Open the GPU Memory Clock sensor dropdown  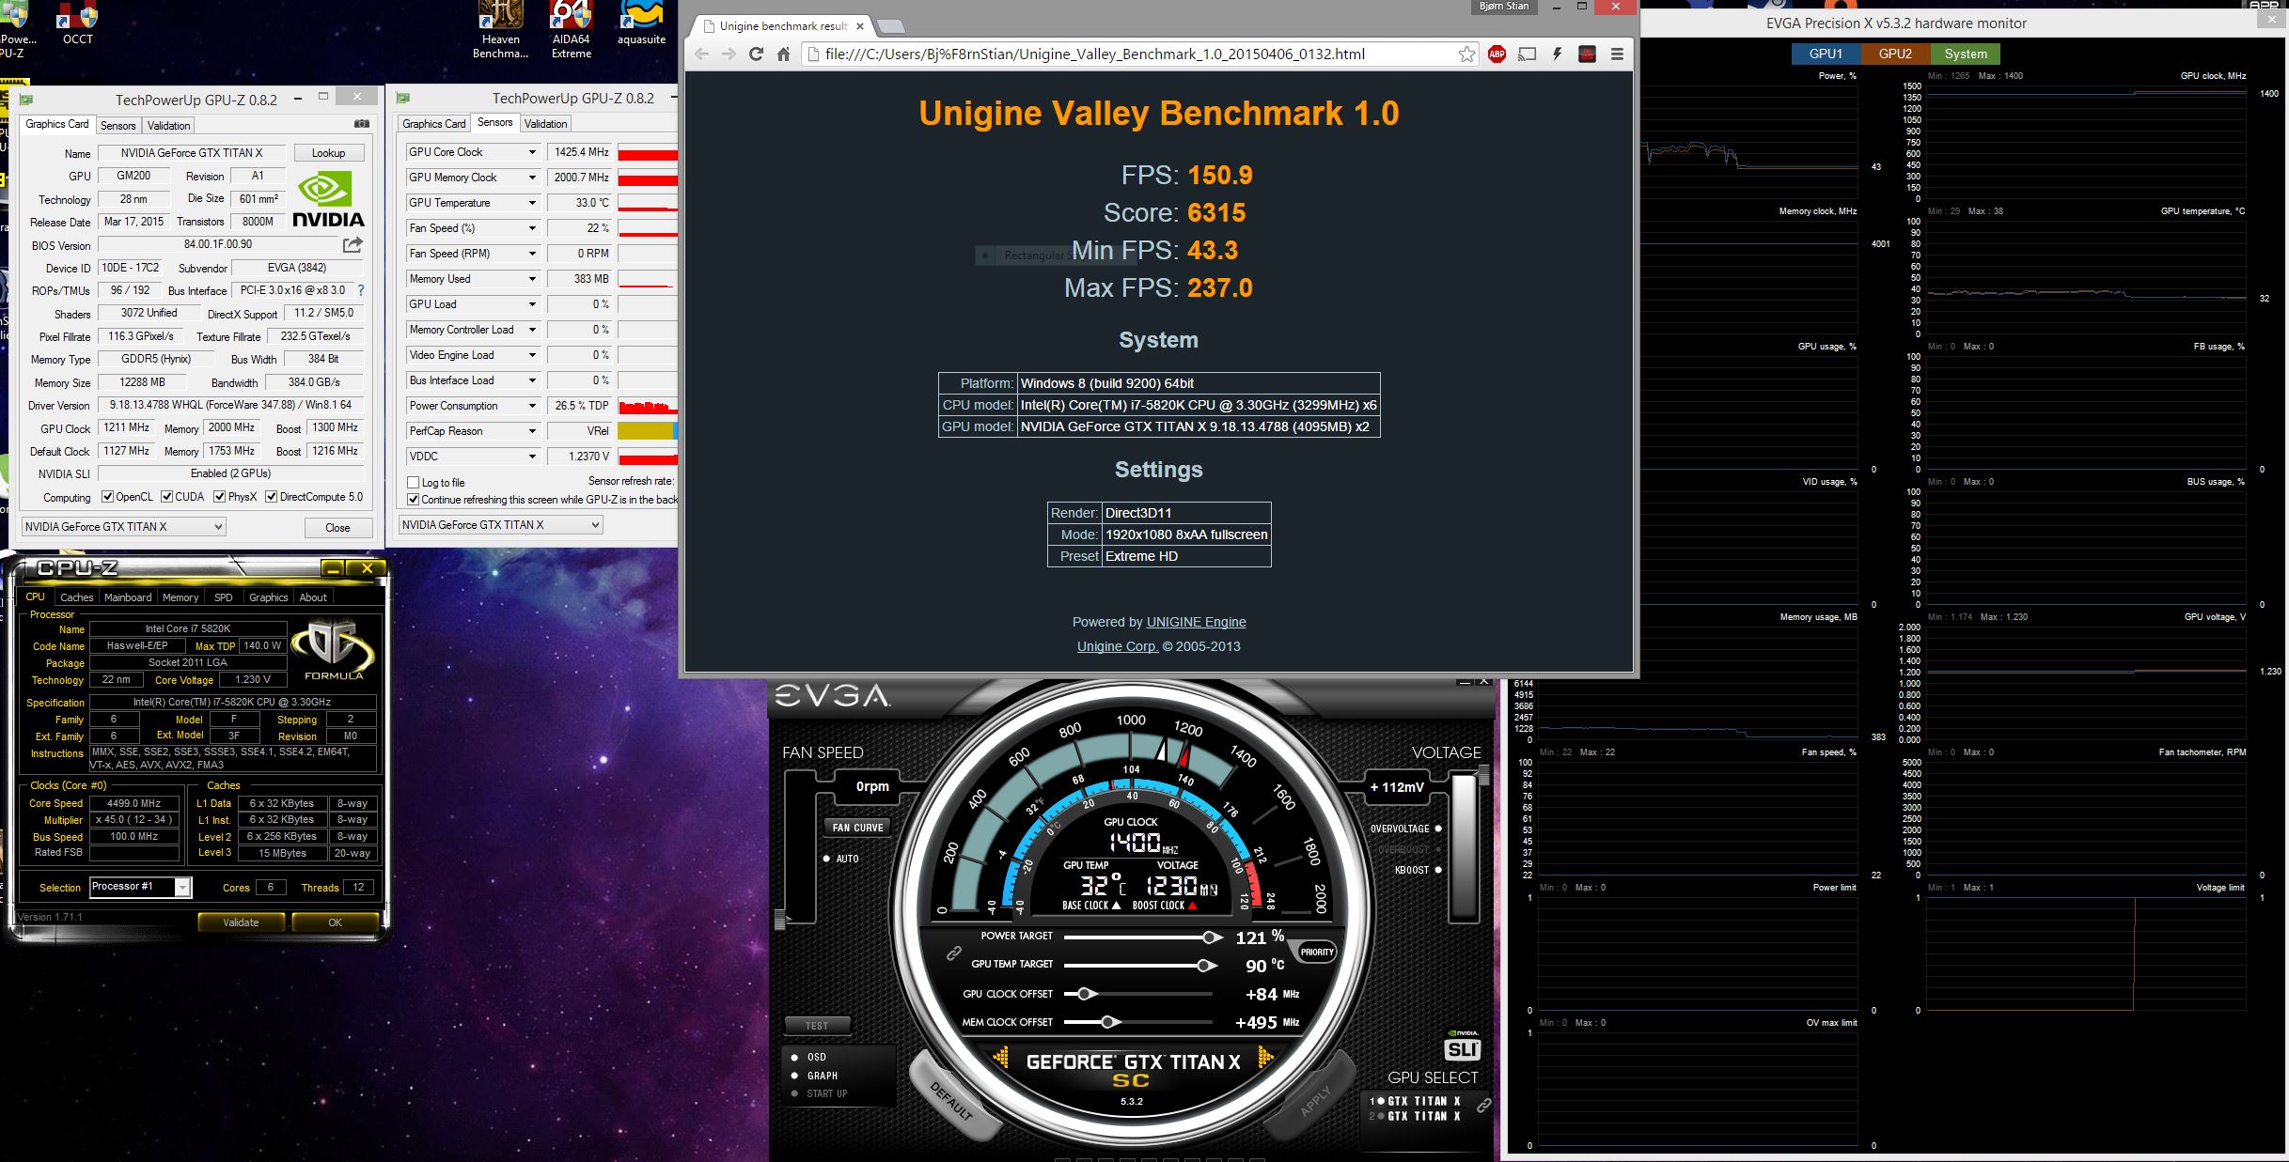point(532,178)
